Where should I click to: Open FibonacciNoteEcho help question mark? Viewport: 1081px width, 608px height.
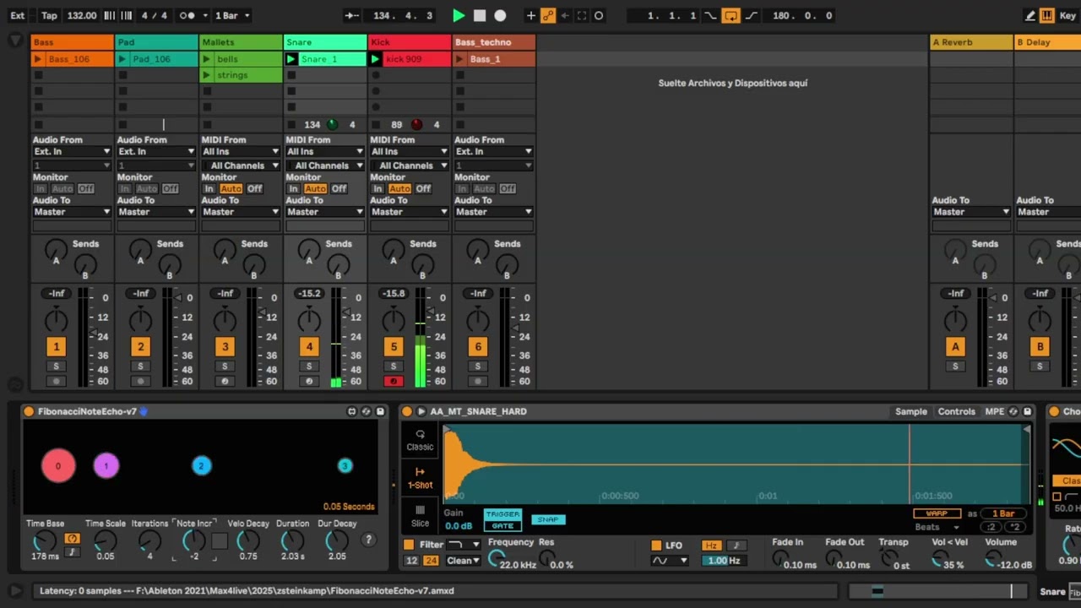coord(368,540)
